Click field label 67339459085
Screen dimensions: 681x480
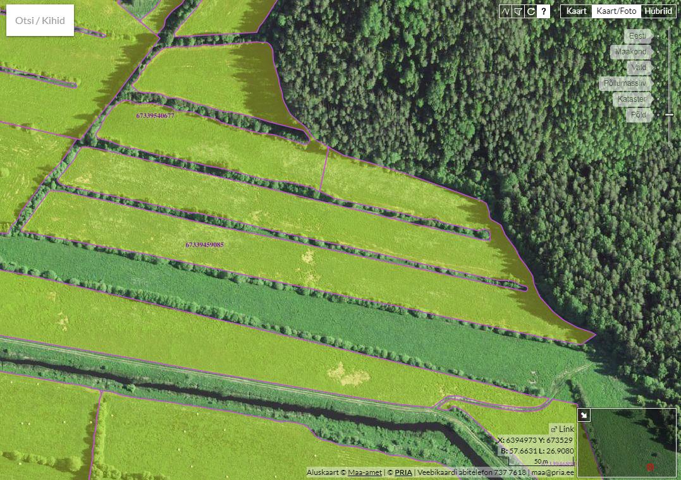click(x=205, y=245)
